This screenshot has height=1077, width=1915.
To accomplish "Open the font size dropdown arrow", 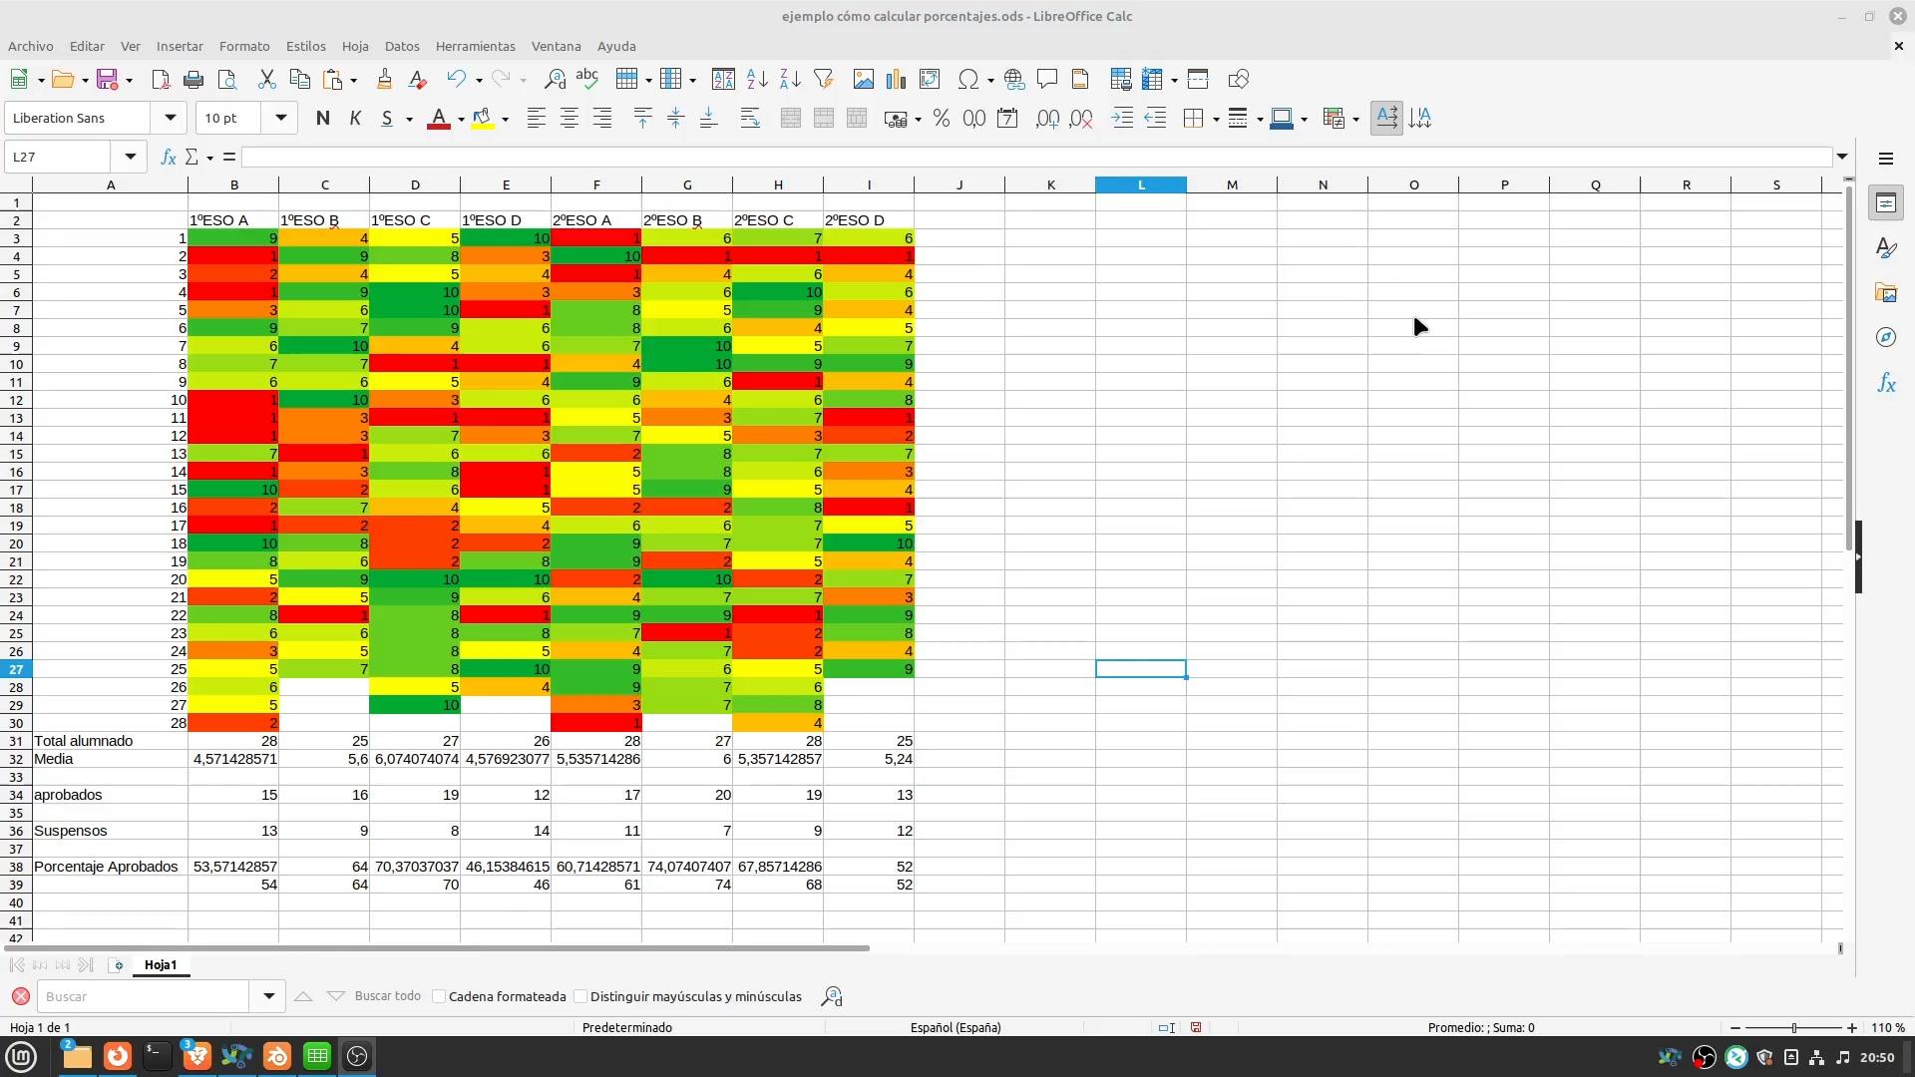I will coord(280,119).
